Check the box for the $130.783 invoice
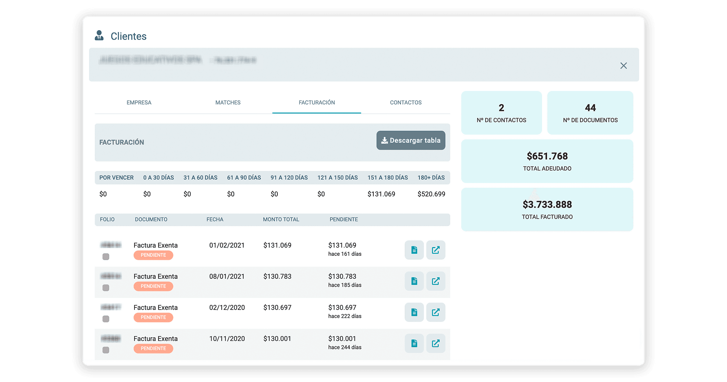 coord(106,288)
